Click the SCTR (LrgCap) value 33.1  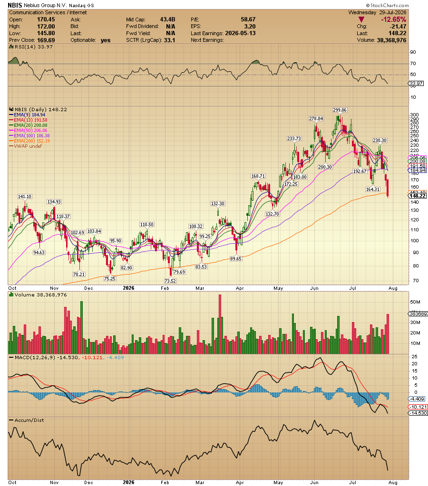169,40
